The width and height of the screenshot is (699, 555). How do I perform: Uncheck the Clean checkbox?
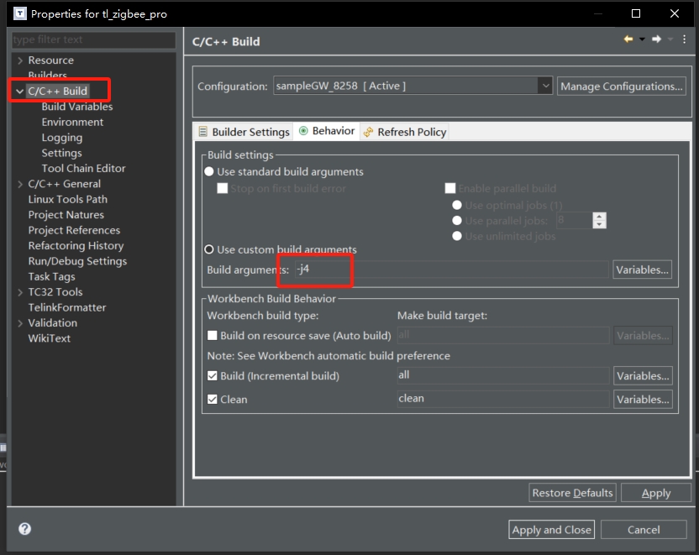213,400
